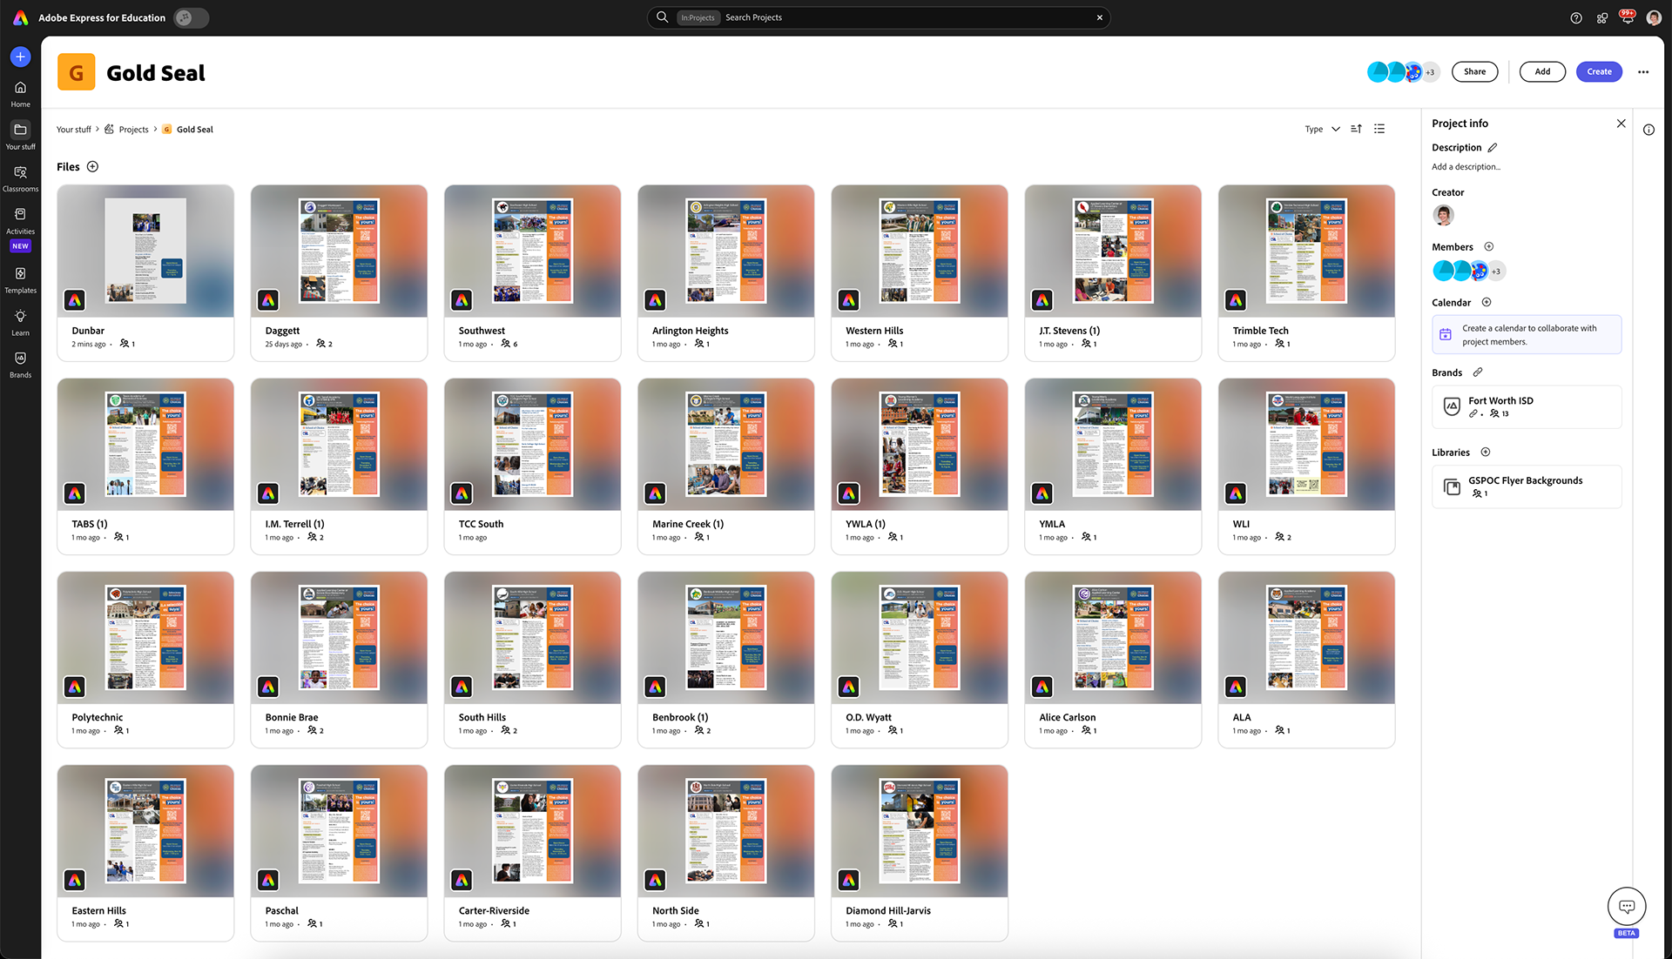
Task: Add a library using the plus icon
Action: pyautogui.click(x=1486, y=453)
